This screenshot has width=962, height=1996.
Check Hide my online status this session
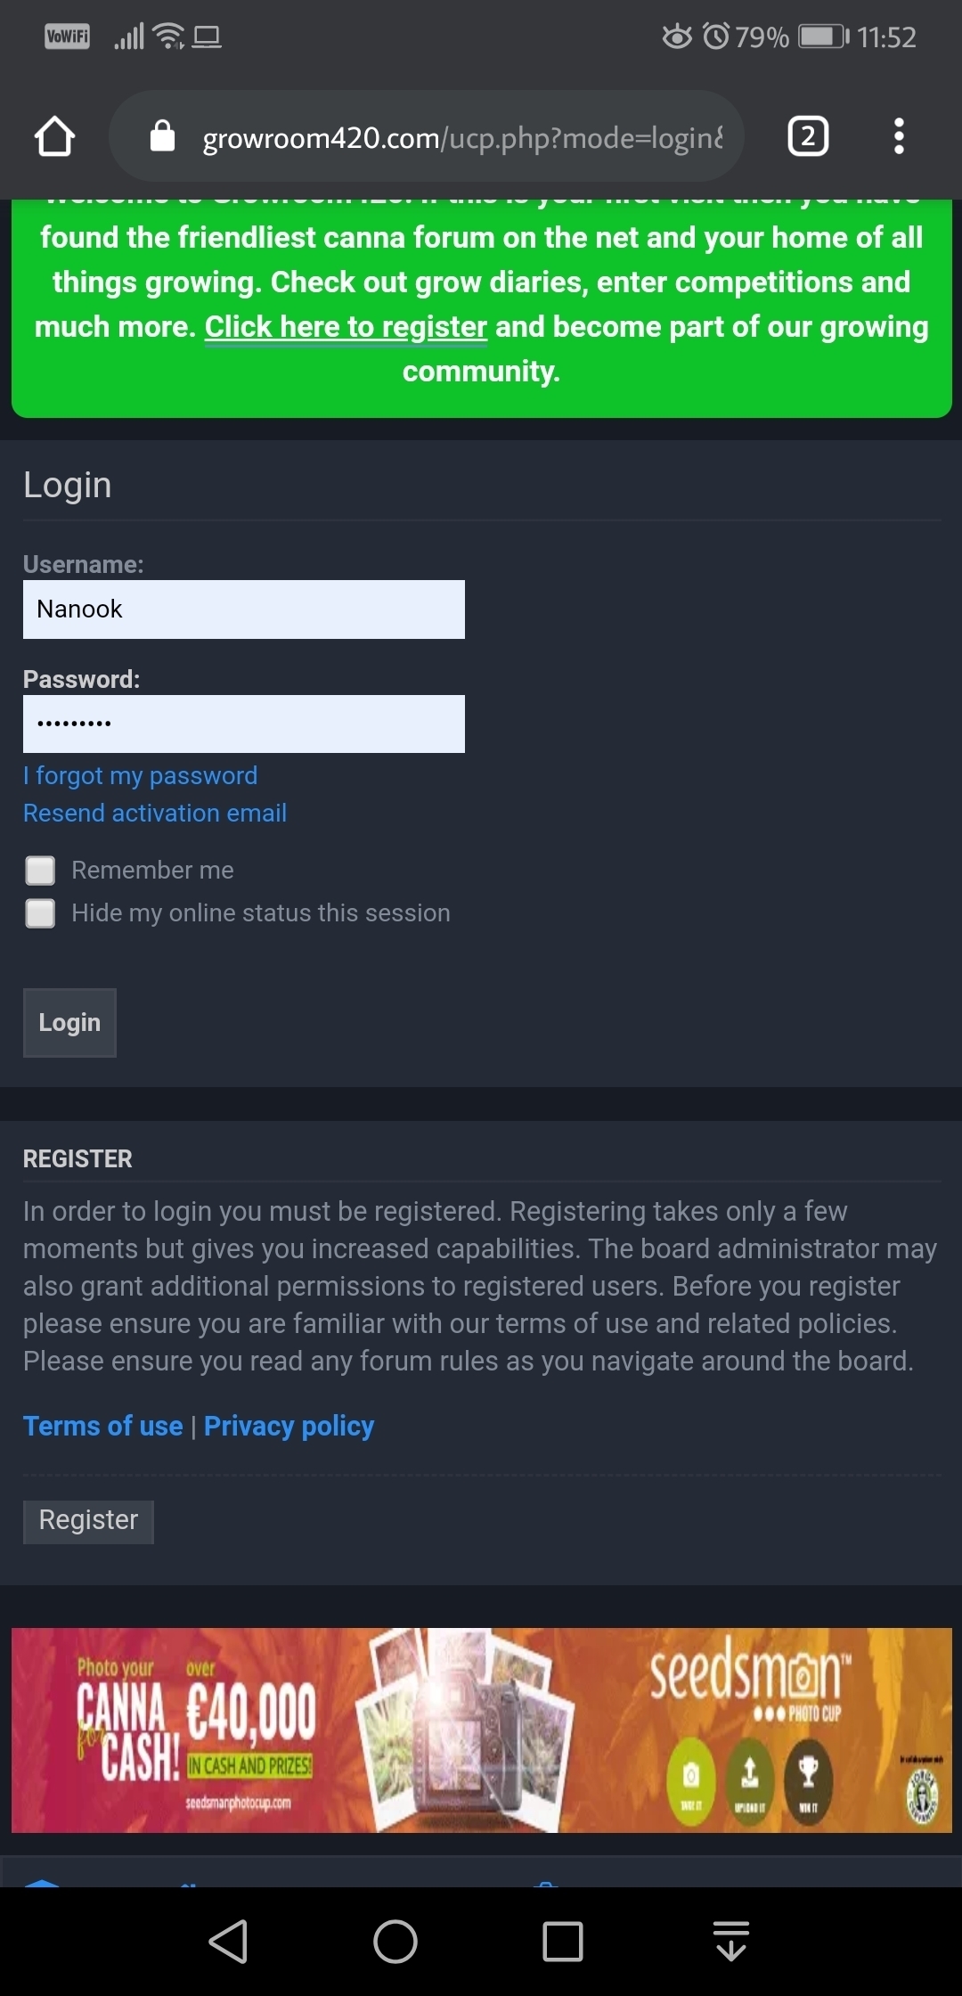pyautogui.click(x=40, y=913)
